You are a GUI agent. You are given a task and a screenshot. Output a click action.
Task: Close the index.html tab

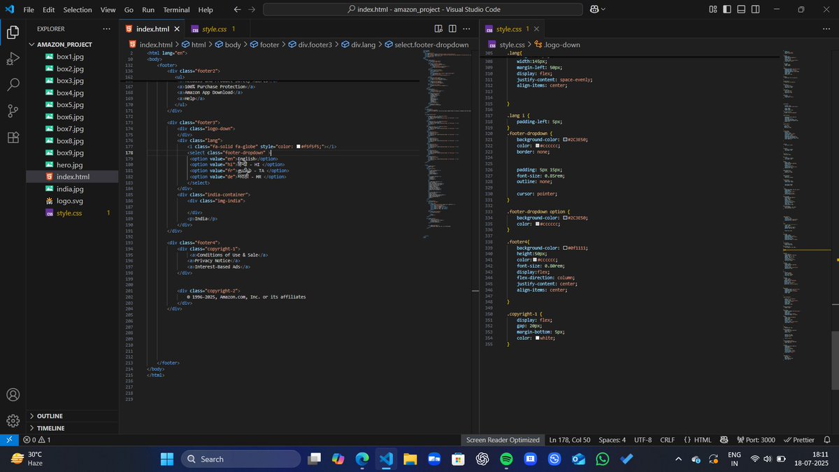point(177,29)
